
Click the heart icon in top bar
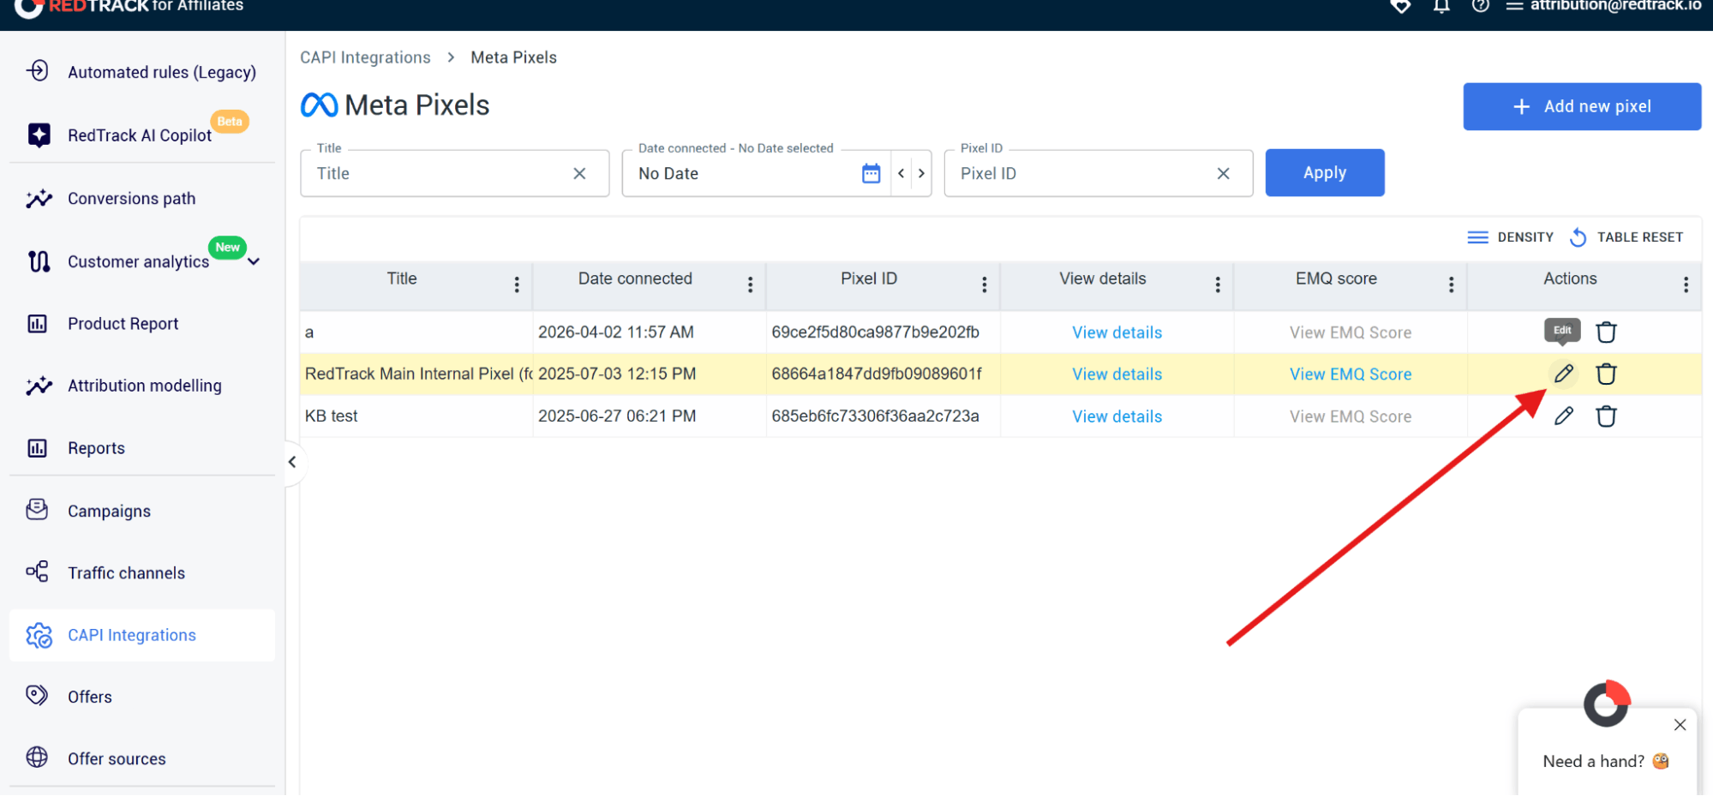coord(1401,6)
